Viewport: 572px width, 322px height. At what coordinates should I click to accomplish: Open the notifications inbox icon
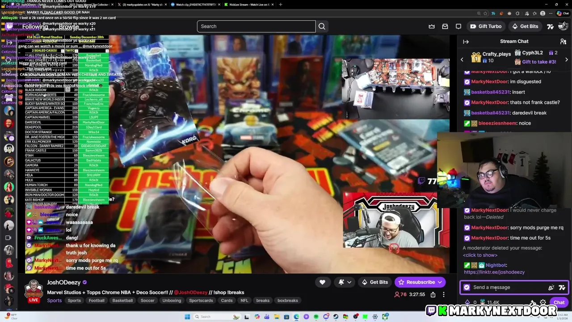pos(445,26)
